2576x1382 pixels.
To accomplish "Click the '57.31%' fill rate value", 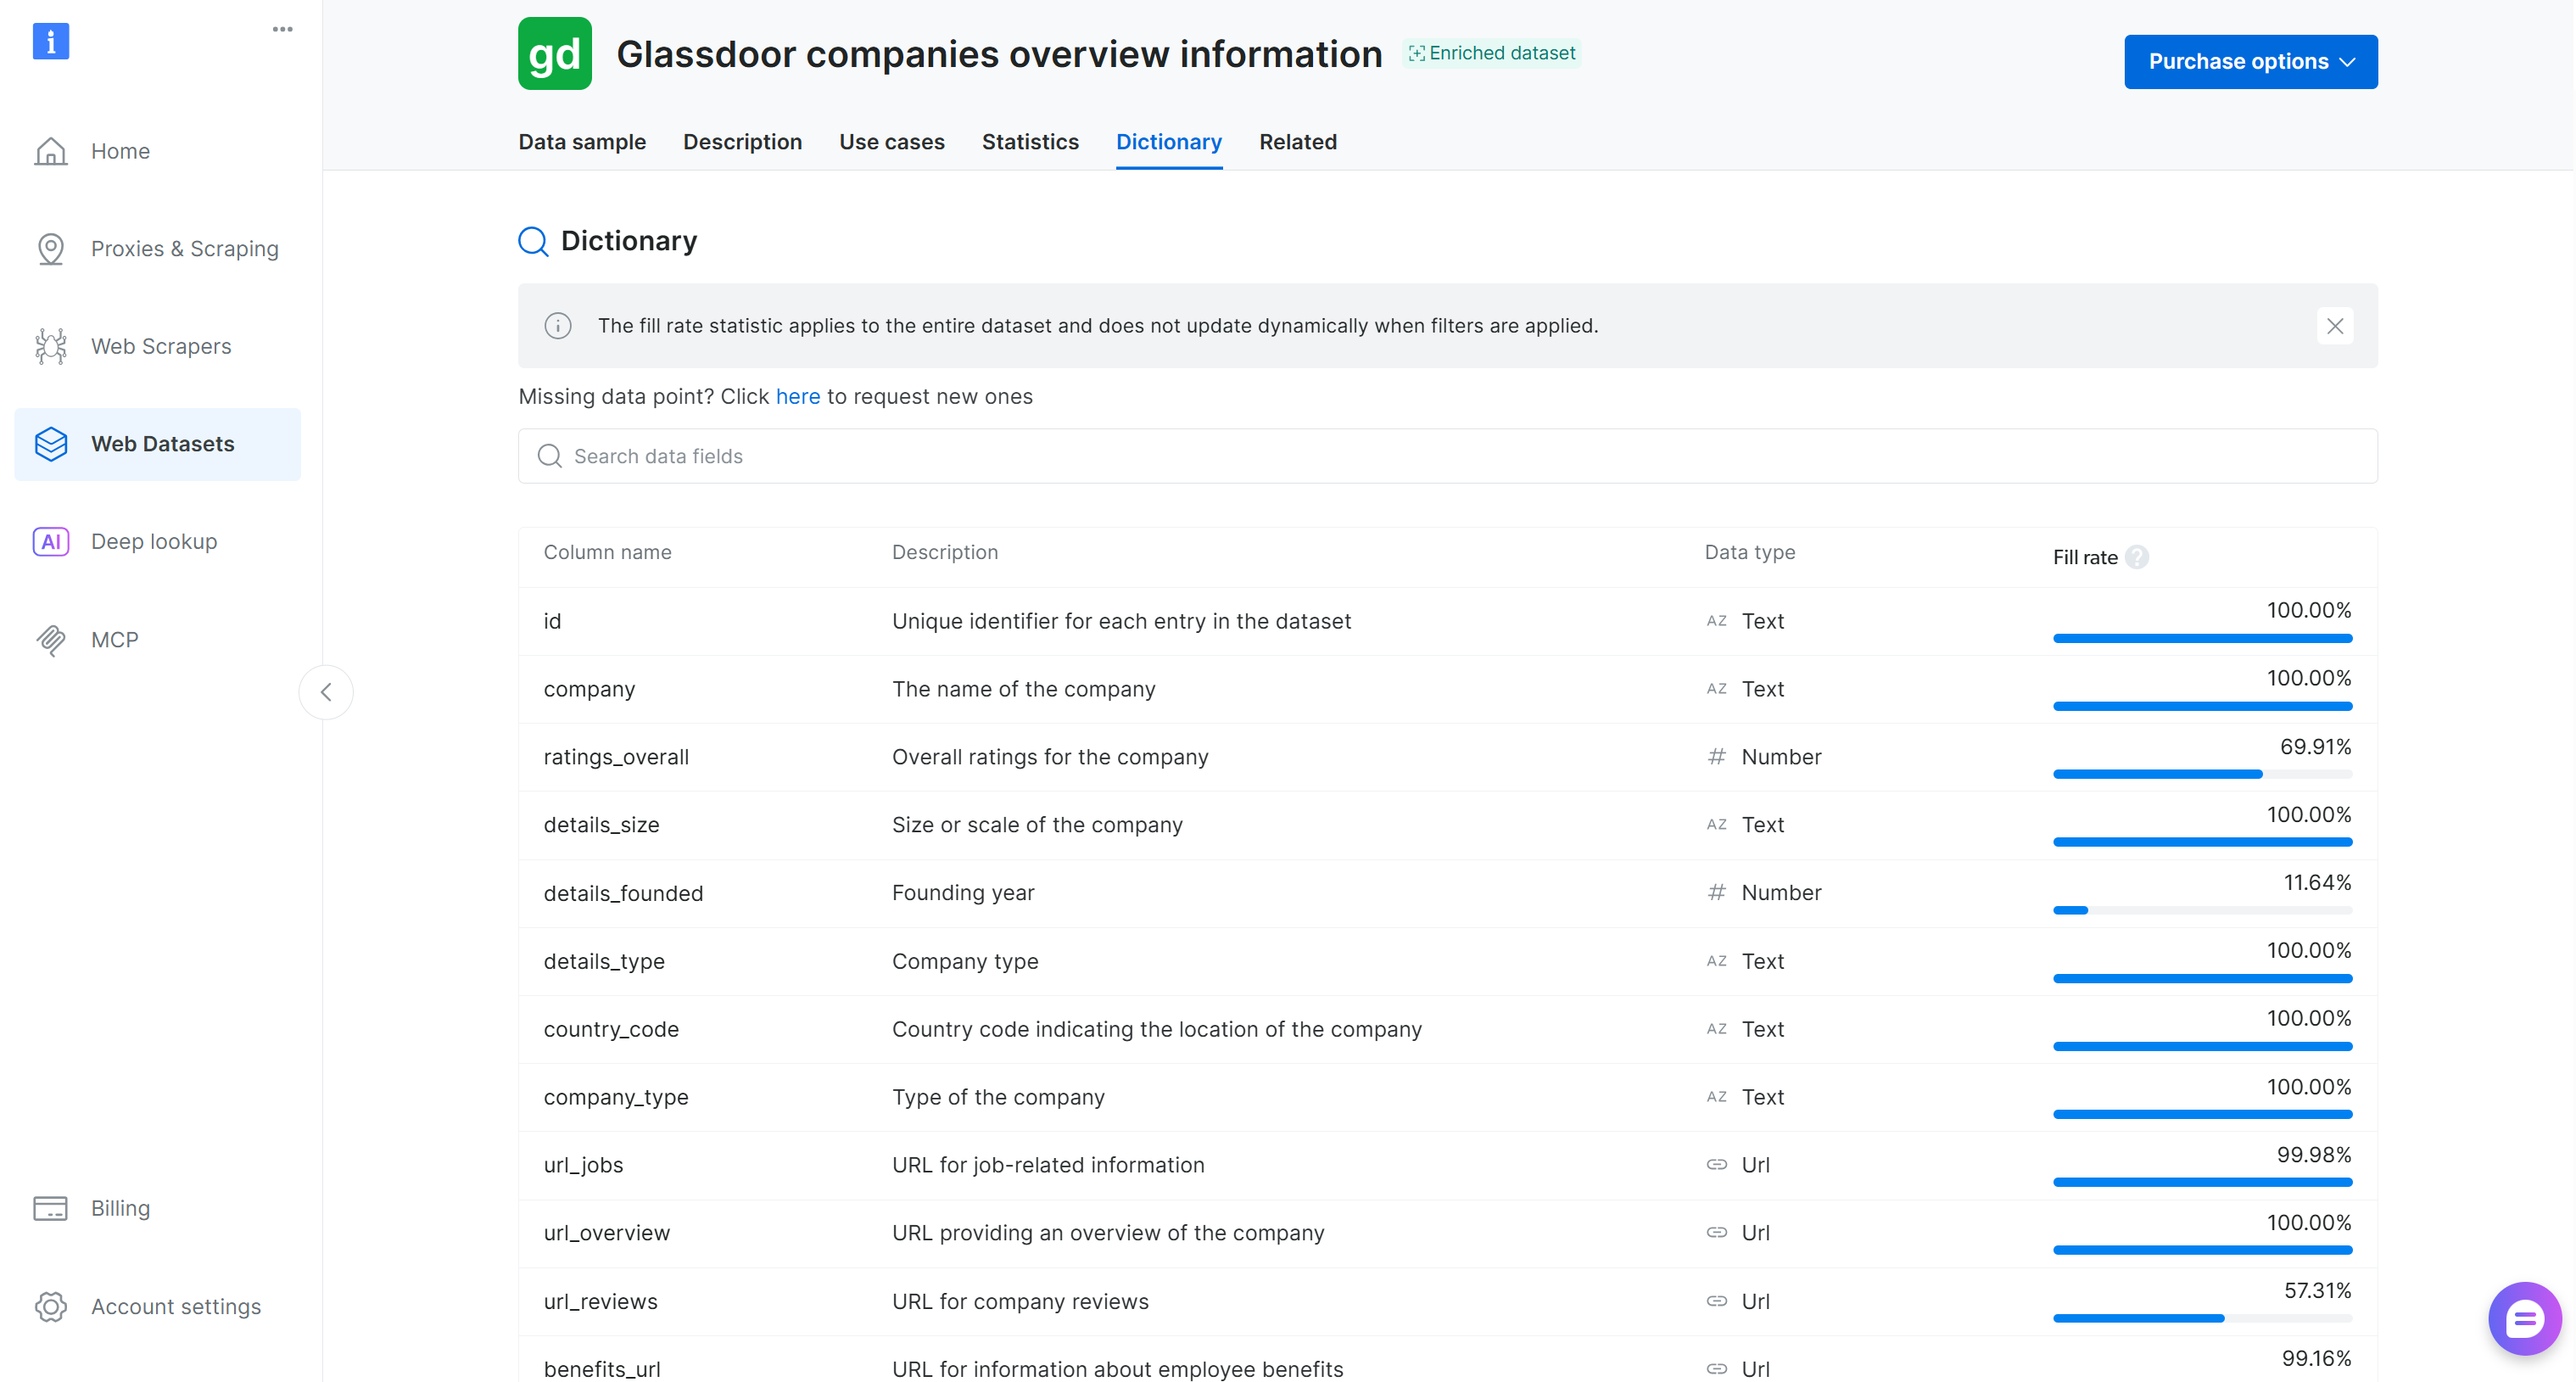I will point(2317,1291).
